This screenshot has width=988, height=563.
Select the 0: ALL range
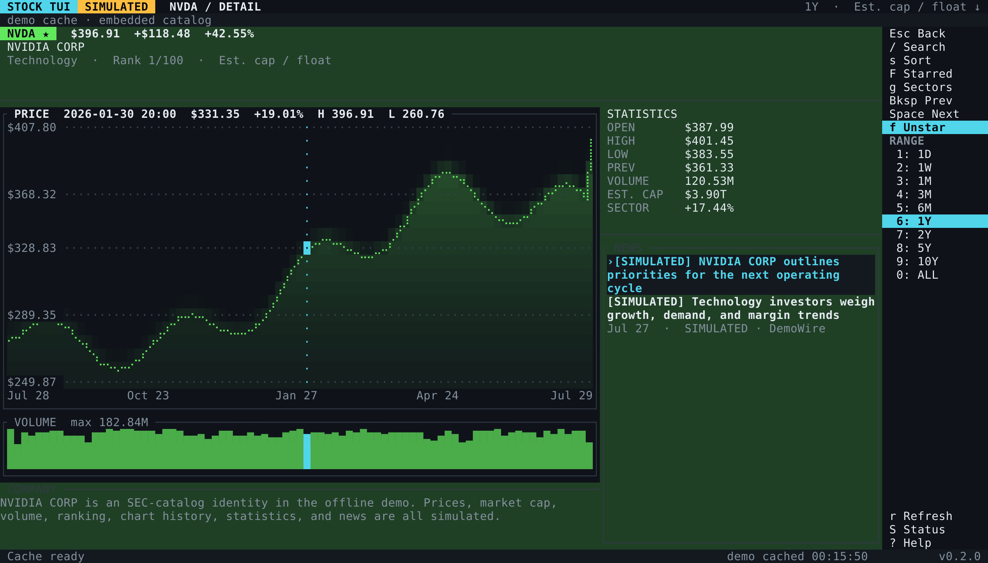[917, 275]
